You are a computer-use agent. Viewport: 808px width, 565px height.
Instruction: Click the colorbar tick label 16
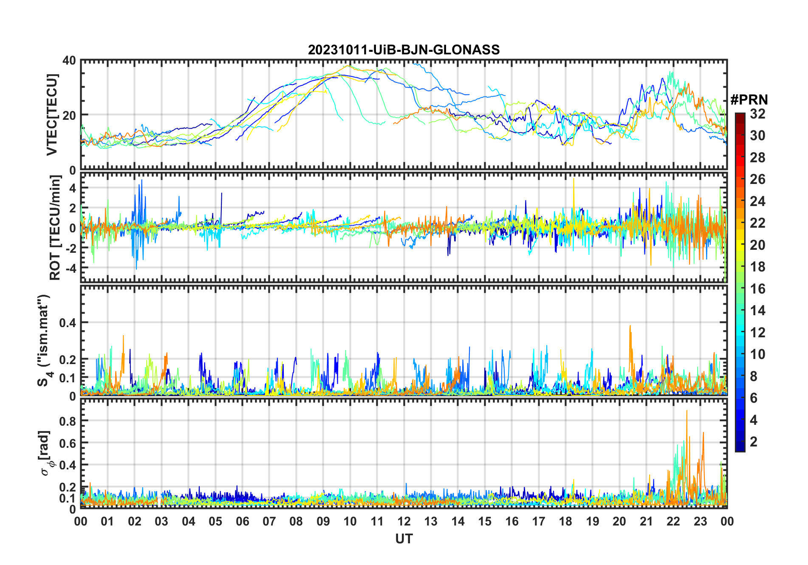click(x=757, y=289)
